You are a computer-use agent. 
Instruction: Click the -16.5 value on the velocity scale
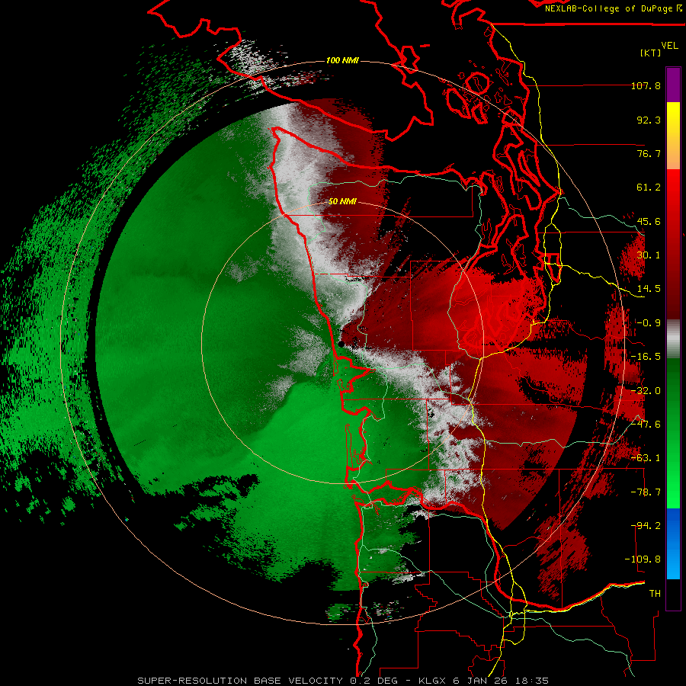(x=646, y=357)
